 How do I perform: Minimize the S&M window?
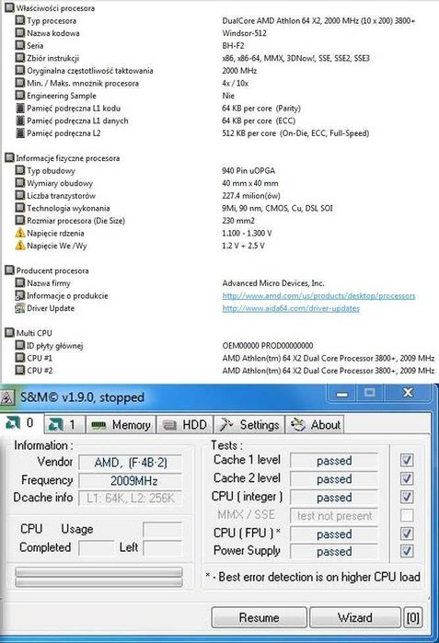341,394
